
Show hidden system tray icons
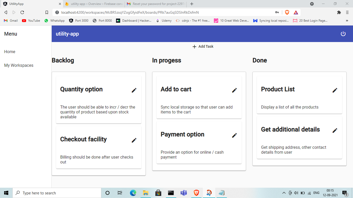point(284,193)
